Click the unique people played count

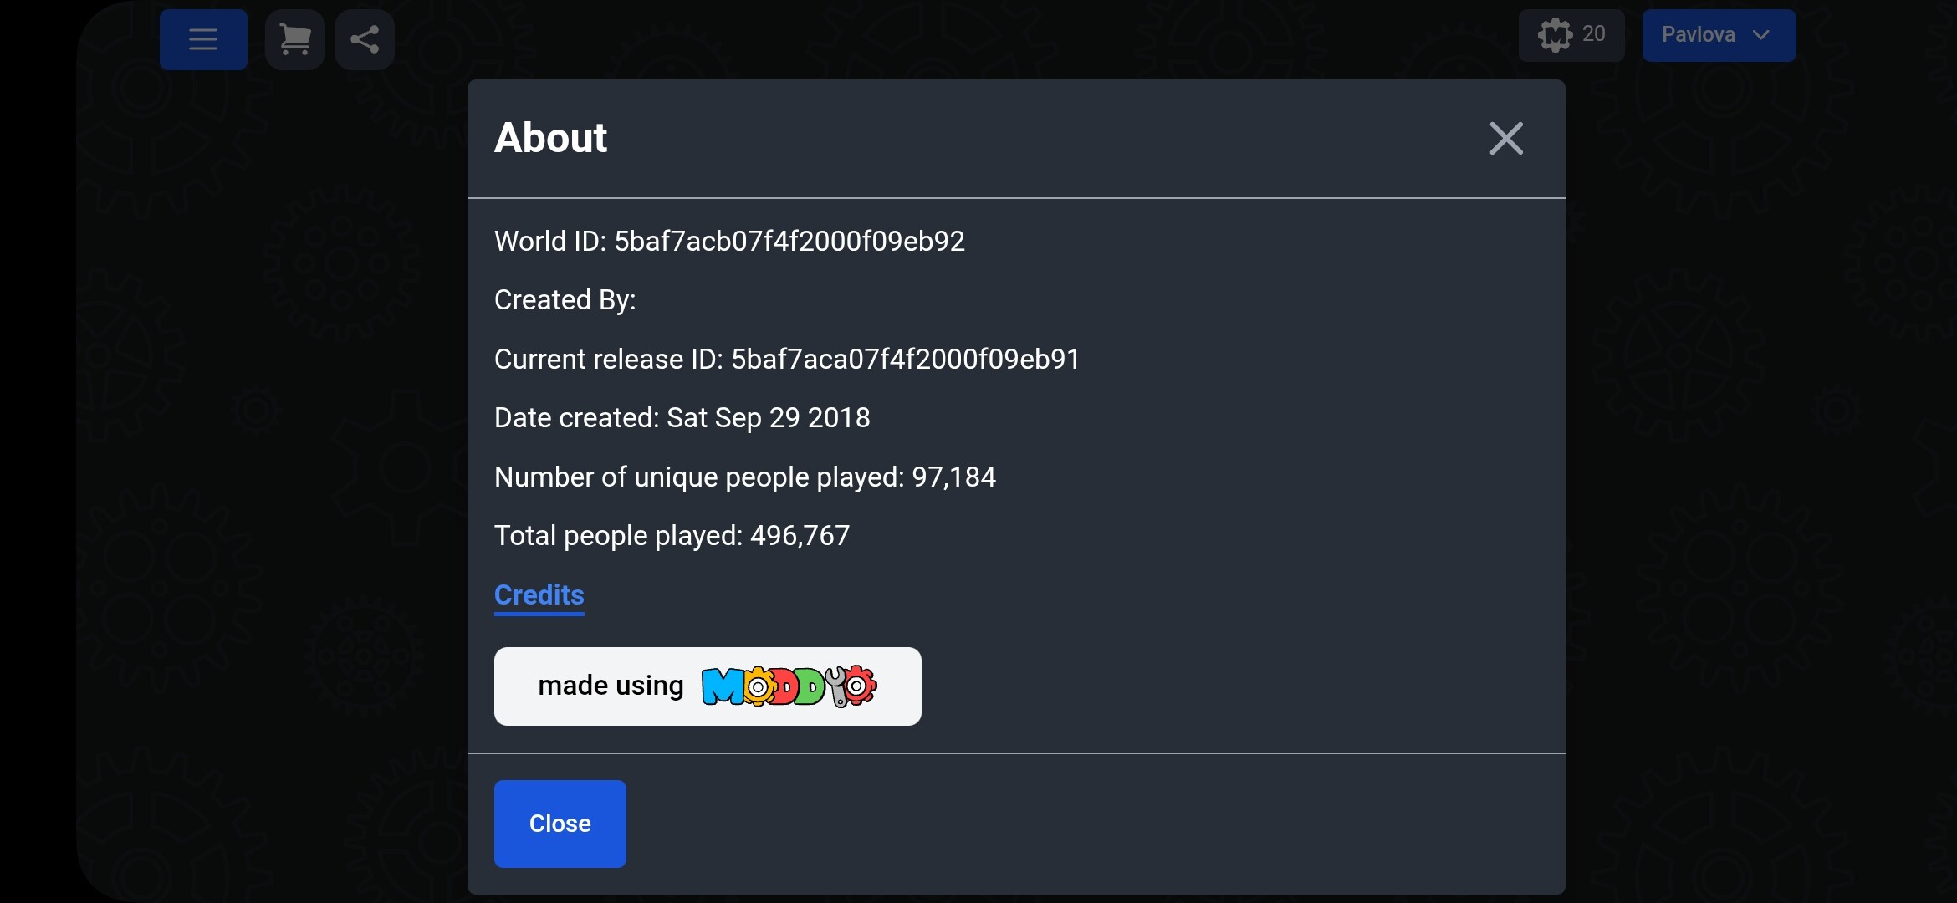tap(953, 477)
